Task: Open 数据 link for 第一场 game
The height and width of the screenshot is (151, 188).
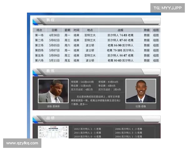Action: (x=146, y=35)
